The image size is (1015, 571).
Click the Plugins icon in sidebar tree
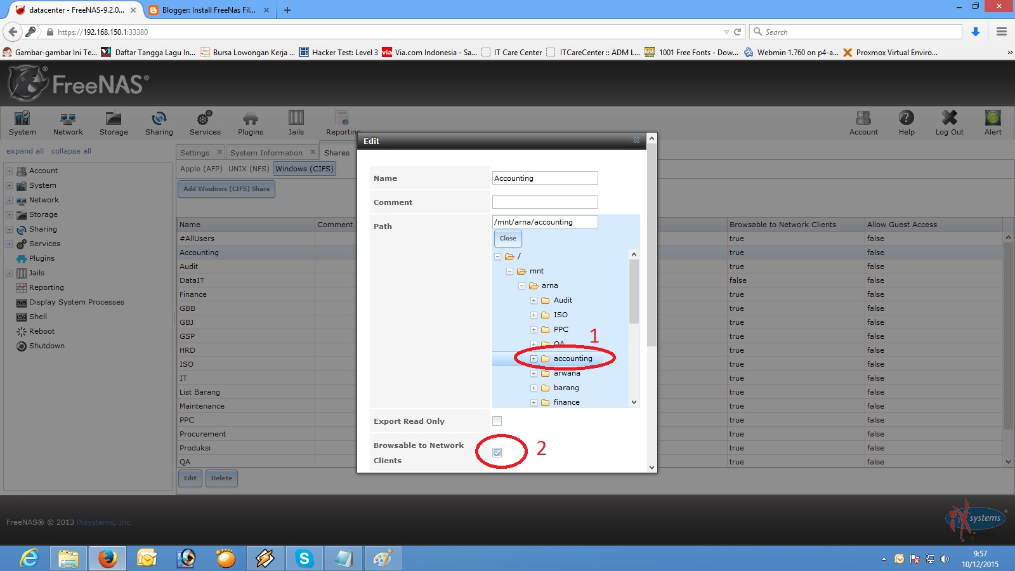tap(22, 258)
